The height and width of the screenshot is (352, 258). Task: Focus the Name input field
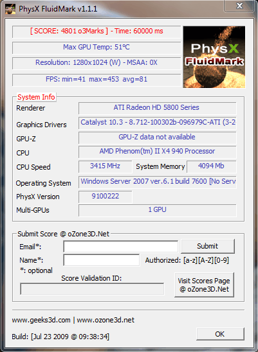tap(102, 260)
